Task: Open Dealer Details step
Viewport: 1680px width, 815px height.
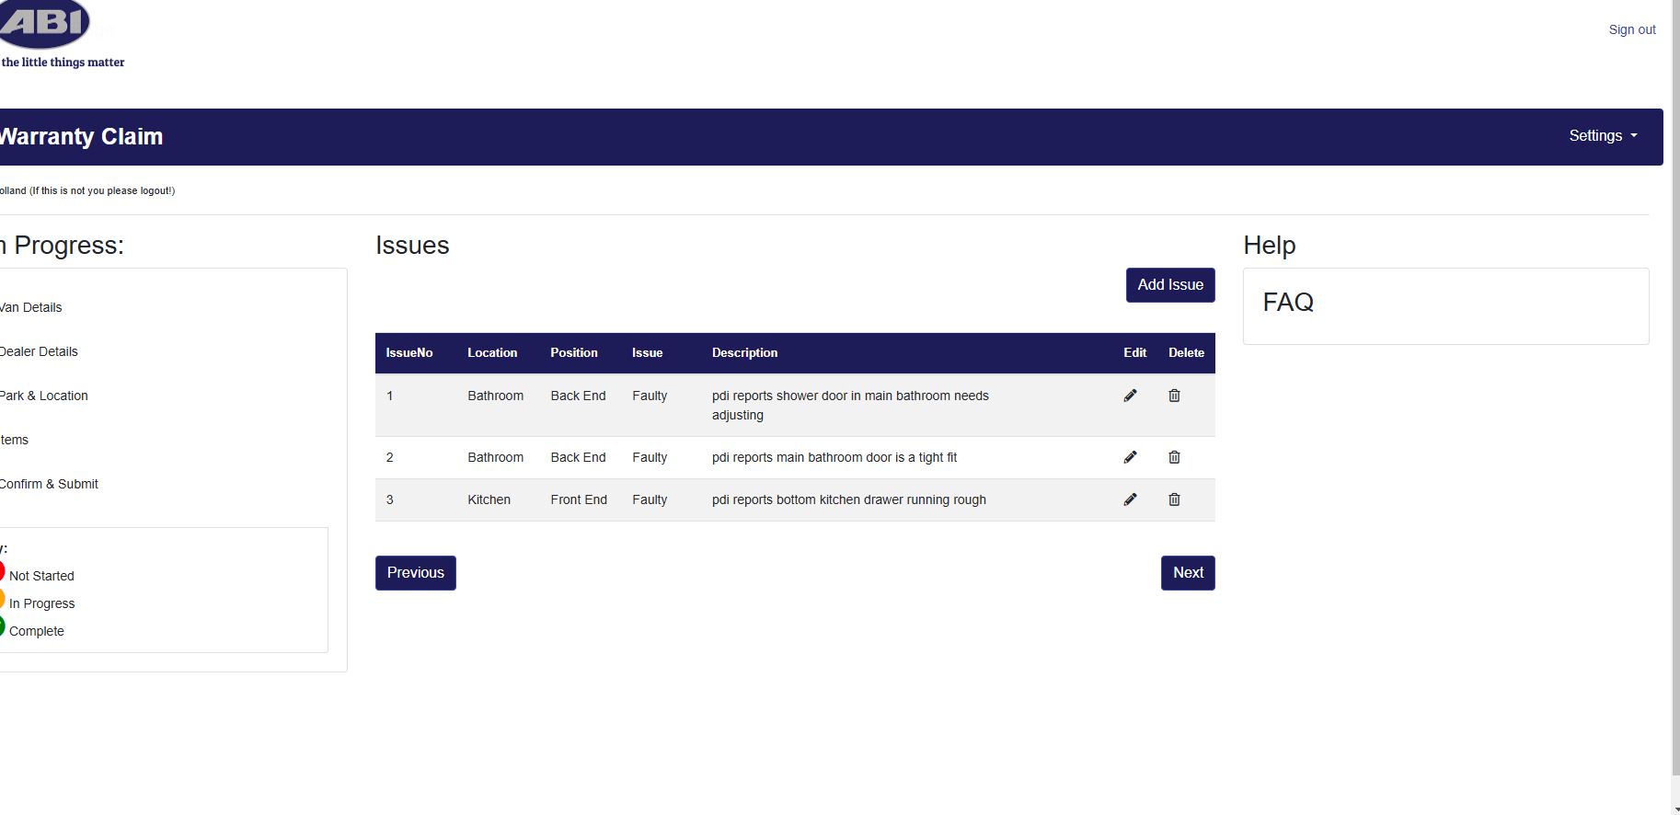Action: pos(39,351)
